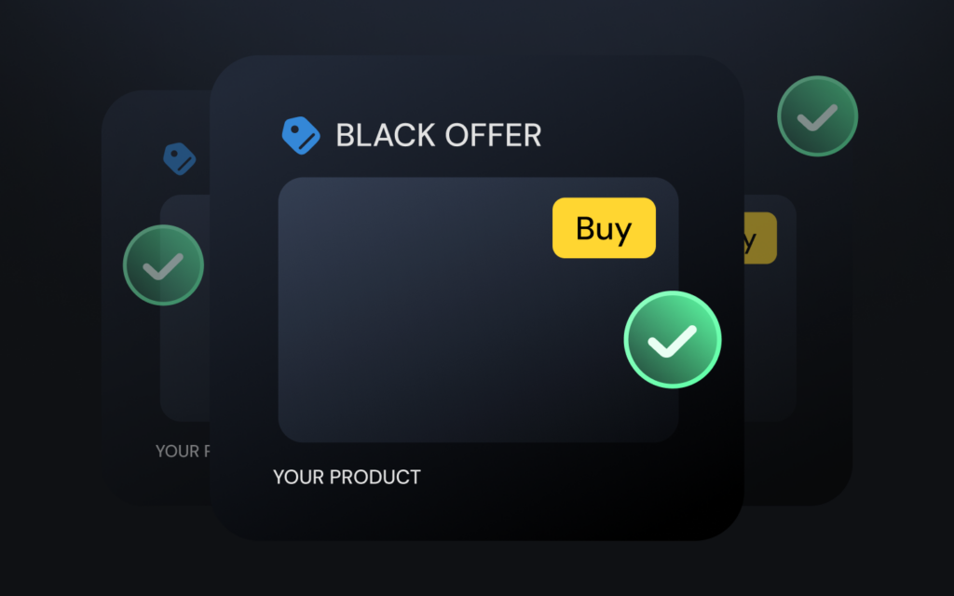
Task: Click the word PRODUCT on the front card
Action: tap(375, 478)
